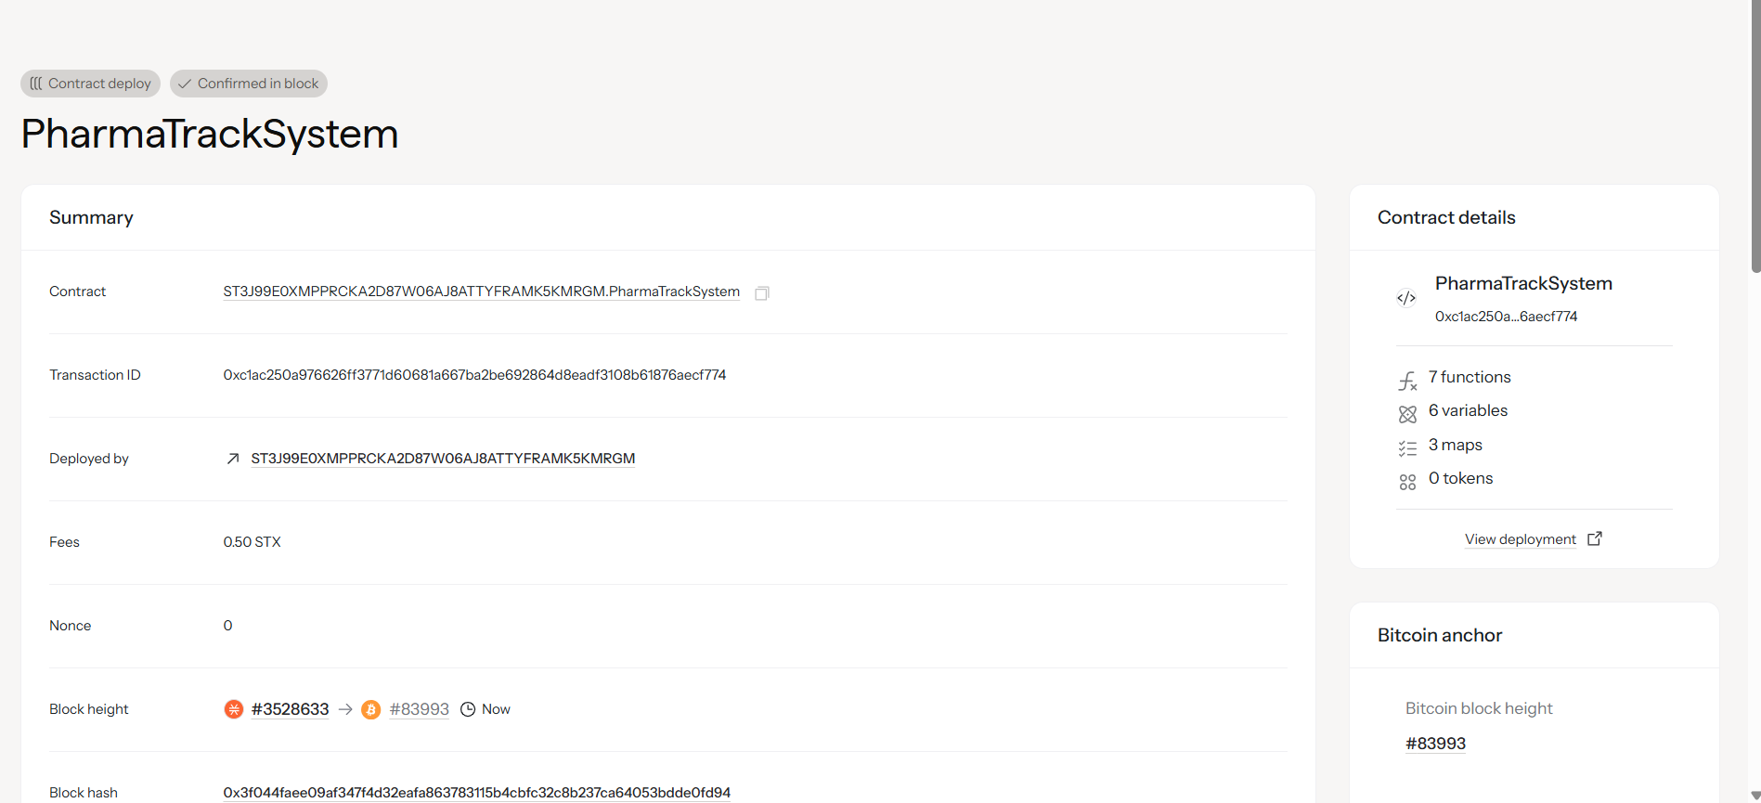Click the function icon beside 7 functions
Screen dimensions: 1761x803
pos(1407,381)
